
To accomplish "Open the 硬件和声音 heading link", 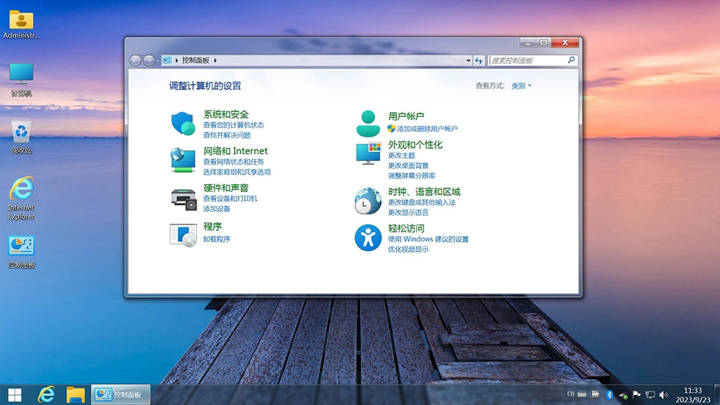I will click(226, 188).
